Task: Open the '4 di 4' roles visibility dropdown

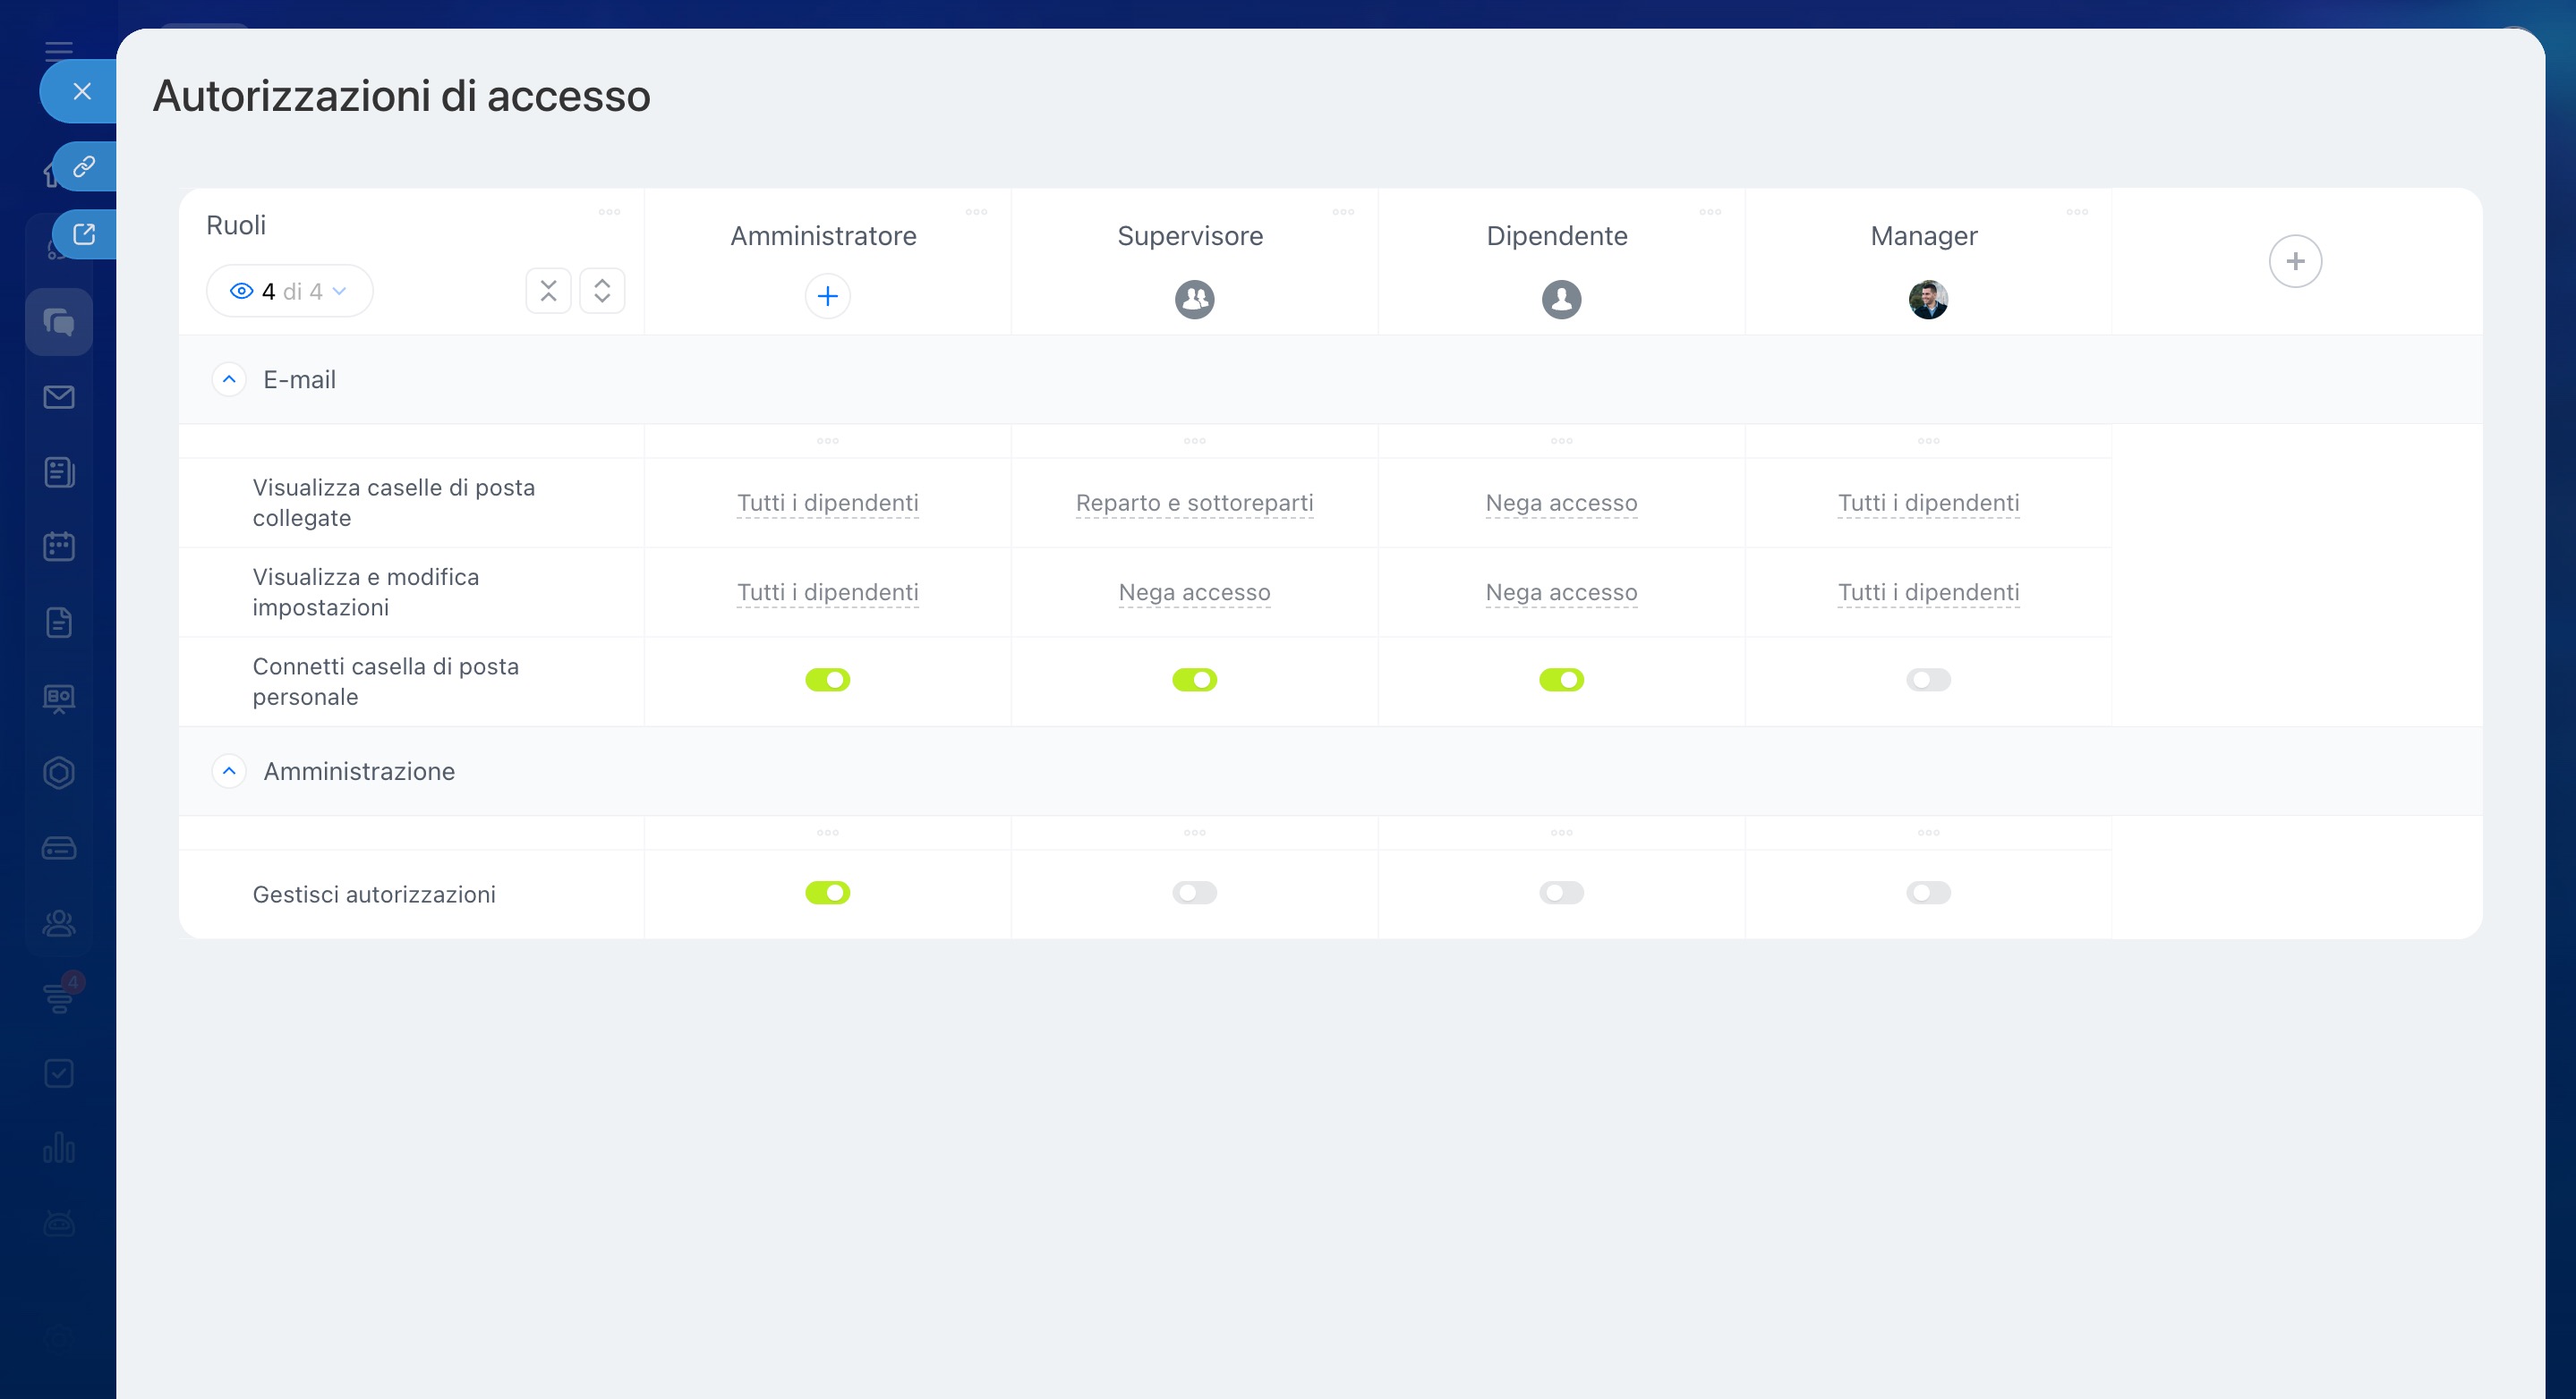Action: coord(289,291)
